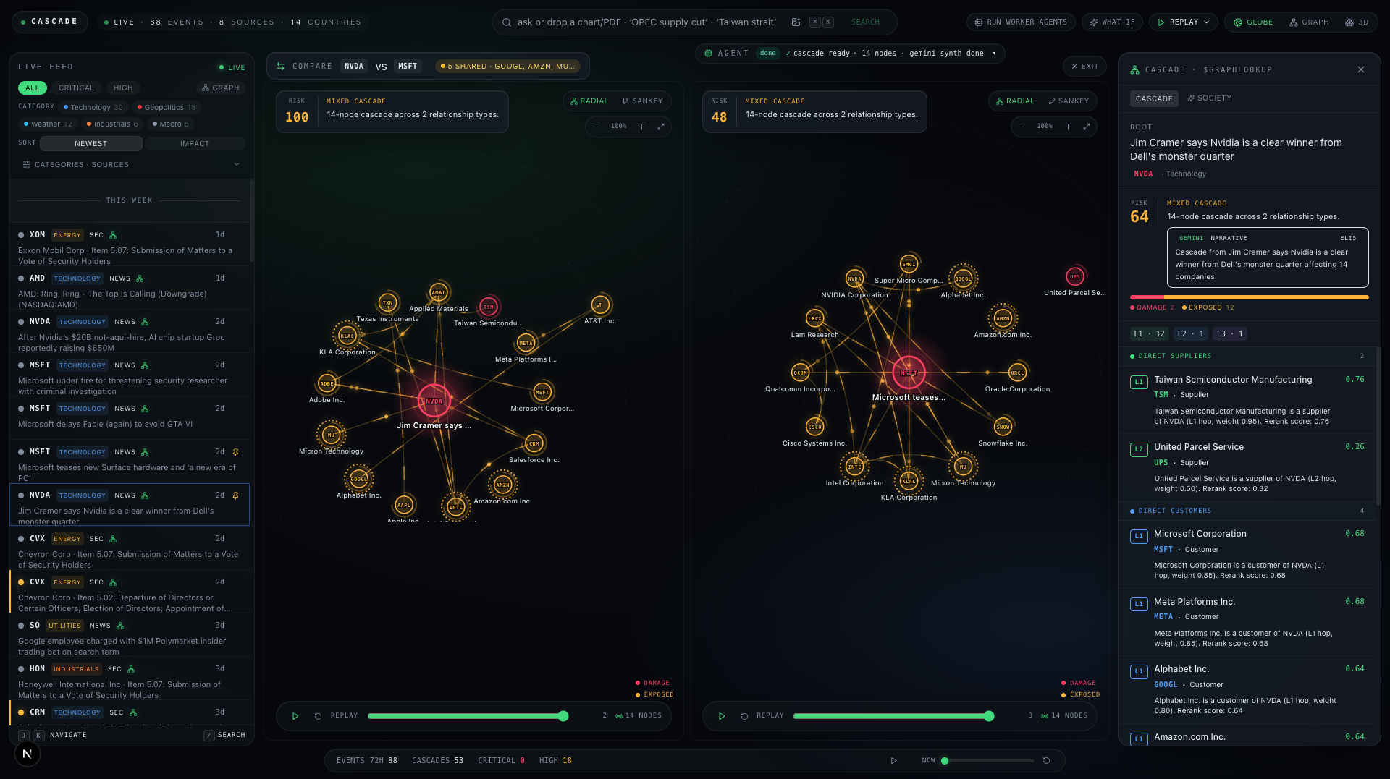The height and width of the screenshot is (779, 1390).
Task: Click the CASCADE logo button
Action: point(49,22)
